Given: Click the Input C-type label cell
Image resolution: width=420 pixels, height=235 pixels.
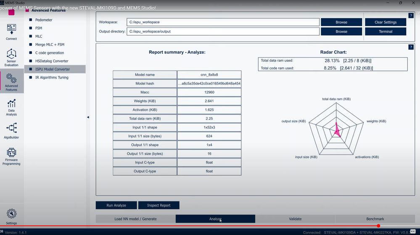Looking at the screenshot, I should (145, 162).
